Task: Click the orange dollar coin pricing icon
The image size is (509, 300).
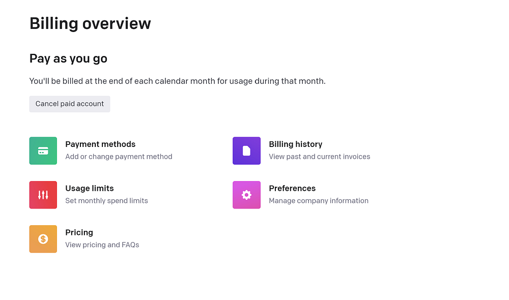Action: (43, 239)
